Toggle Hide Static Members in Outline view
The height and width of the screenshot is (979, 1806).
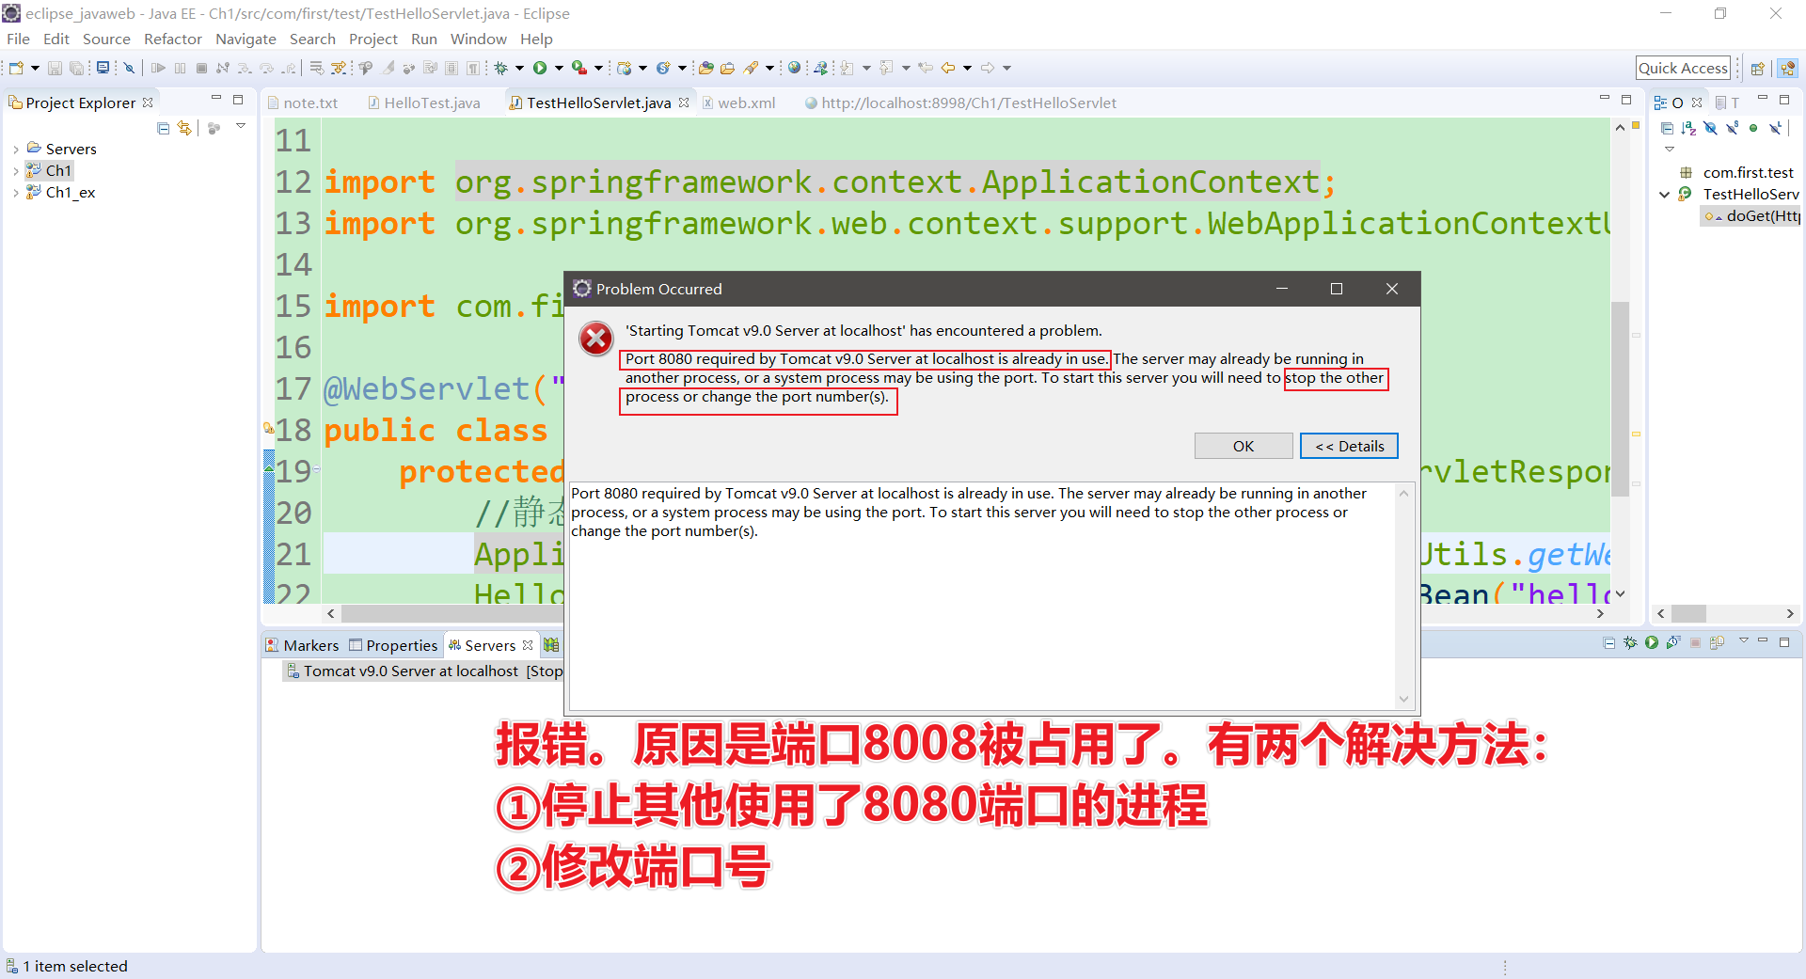(1732, 128)
